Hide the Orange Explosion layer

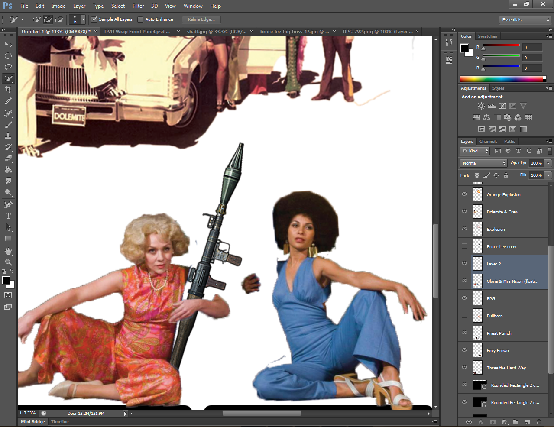[464, 194]
